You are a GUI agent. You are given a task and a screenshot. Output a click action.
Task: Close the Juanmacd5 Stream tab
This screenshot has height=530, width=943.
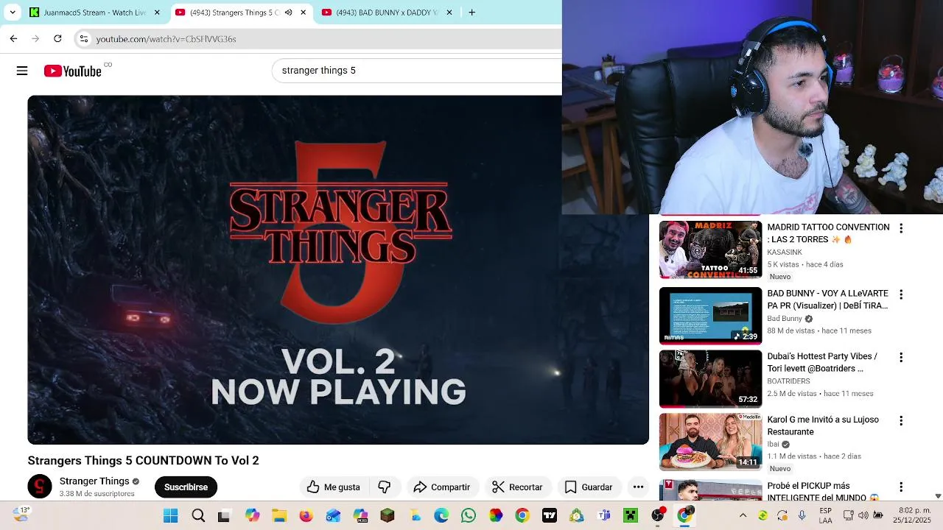157,13
